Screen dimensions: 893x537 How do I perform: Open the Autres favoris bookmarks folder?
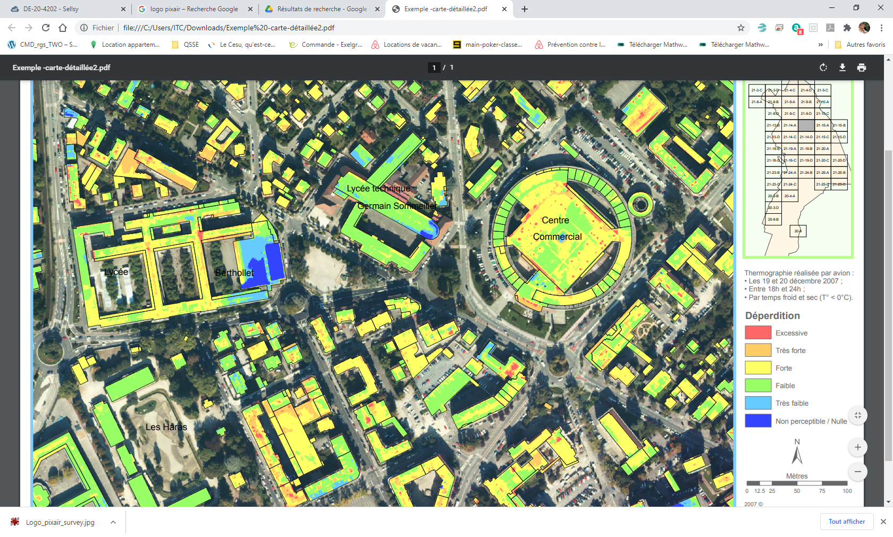(x=860, y=45)
